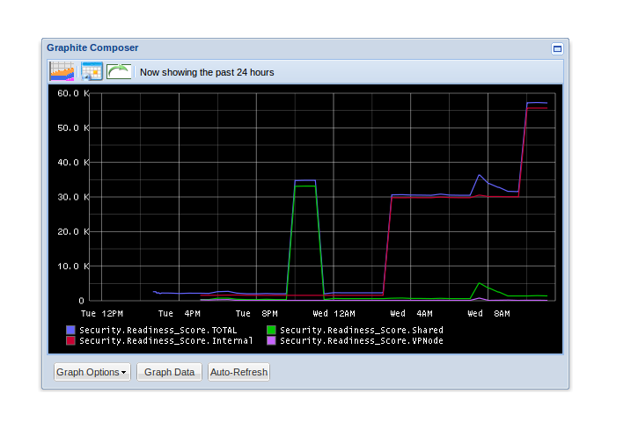Click the Security.Readiness_Score.TOTAL legend label

(x=158, y=330)
